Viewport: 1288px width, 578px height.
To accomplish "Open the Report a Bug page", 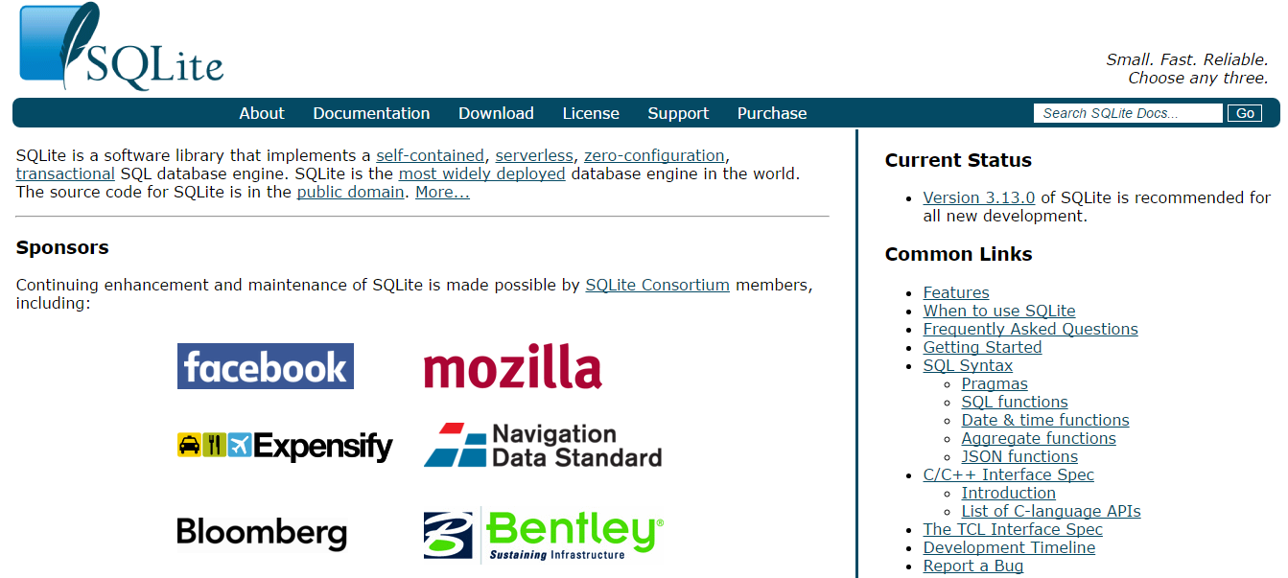I will (x=972, y=566).
